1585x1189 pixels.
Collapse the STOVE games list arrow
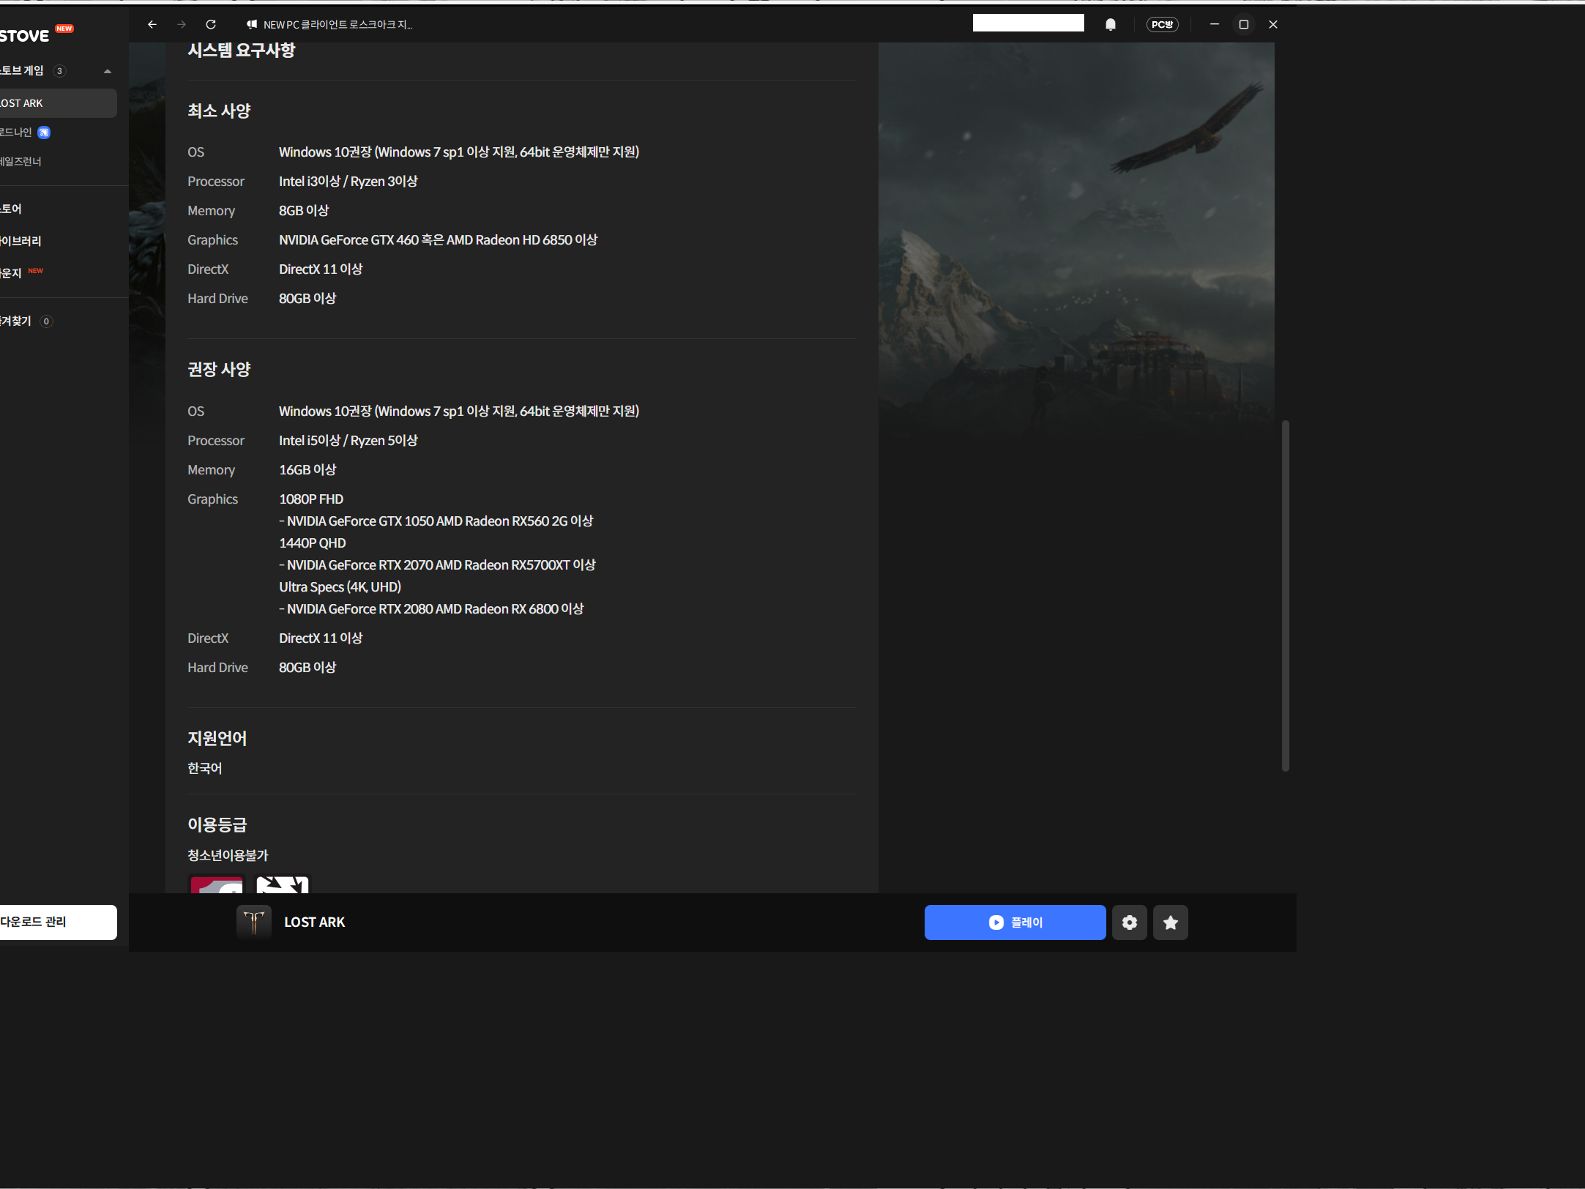pos(108,71)
